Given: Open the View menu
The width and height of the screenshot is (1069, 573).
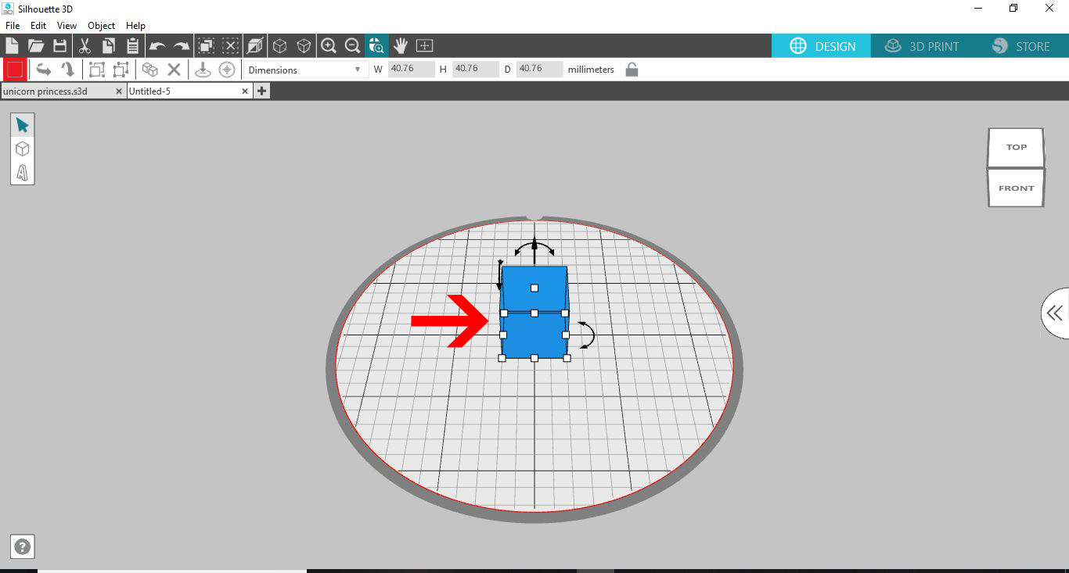Looking at the screenshot, I should tap(67, 26).
